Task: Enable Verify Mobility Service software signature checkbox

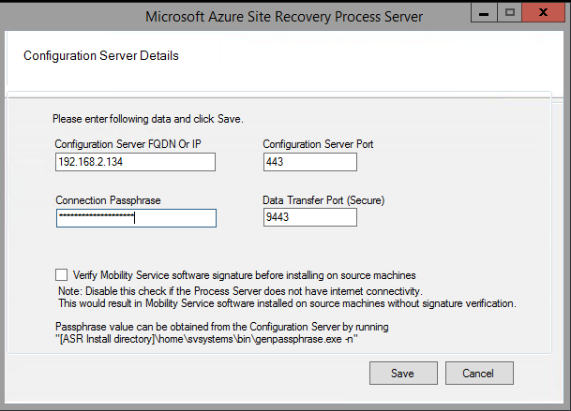Action: [61, 275]
